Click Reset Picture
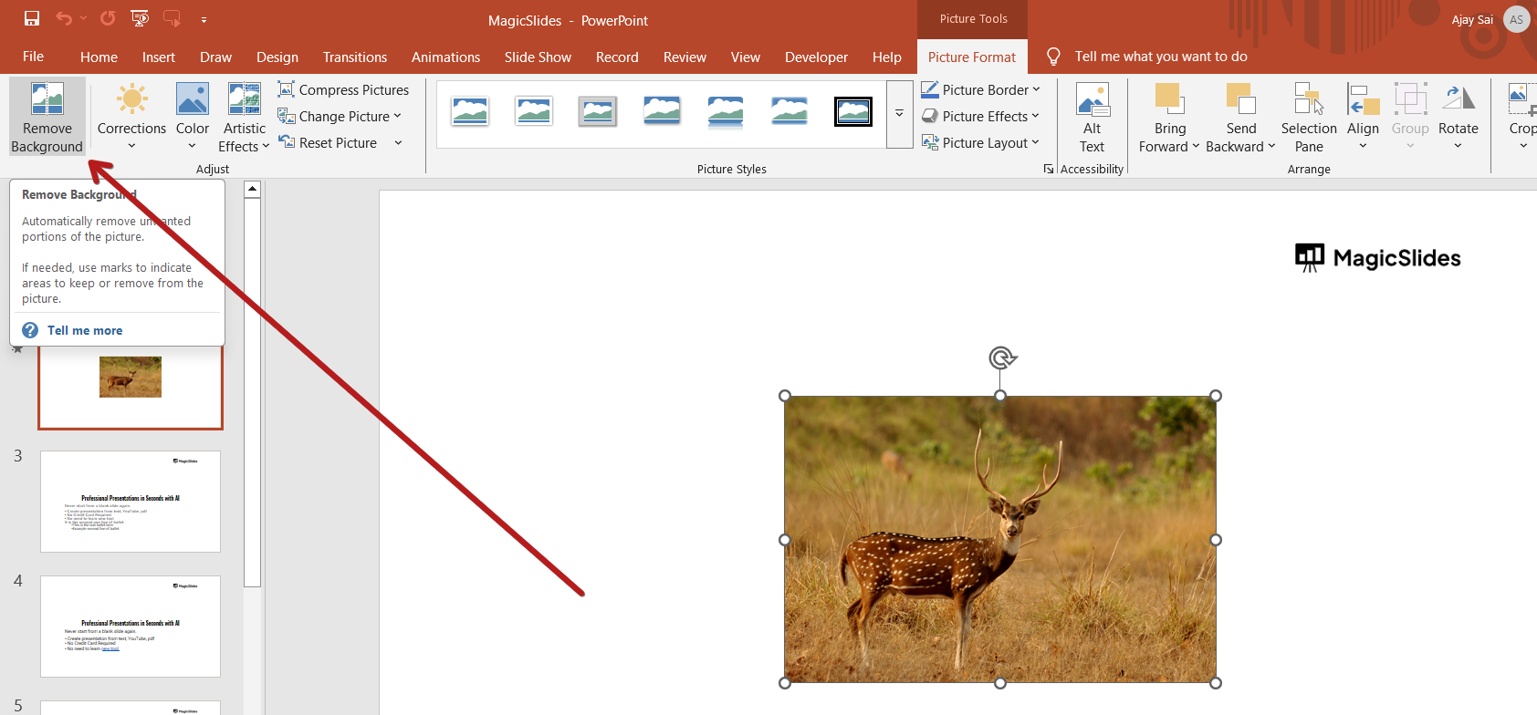1537x715 pixels. (328, 142)
